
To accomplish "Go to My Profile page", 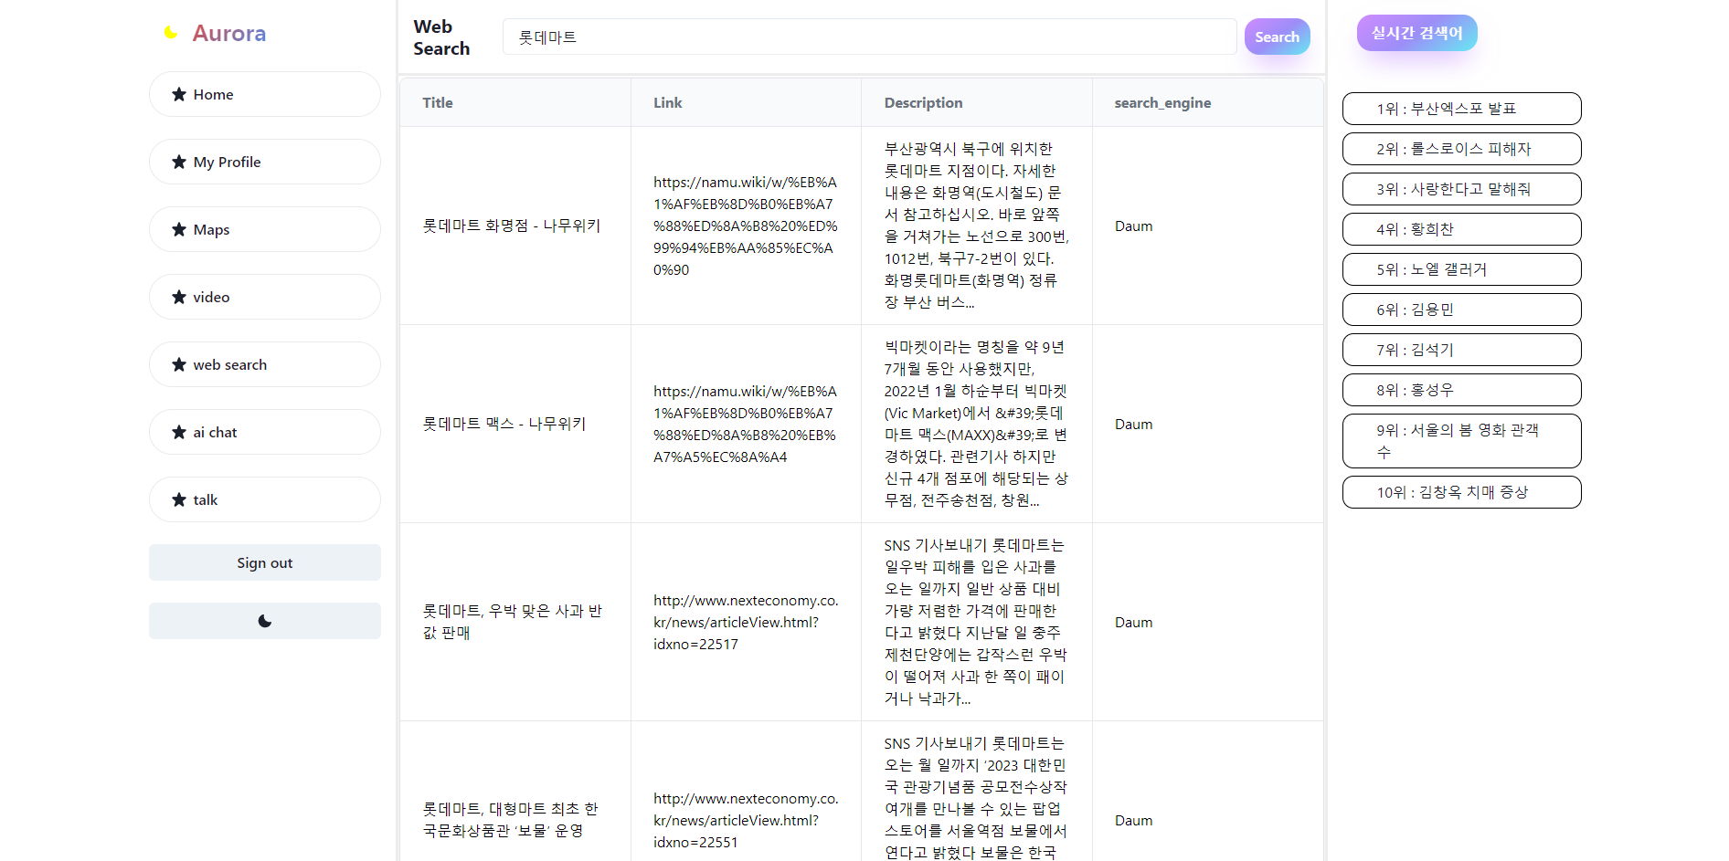I will tap(265, 162).
